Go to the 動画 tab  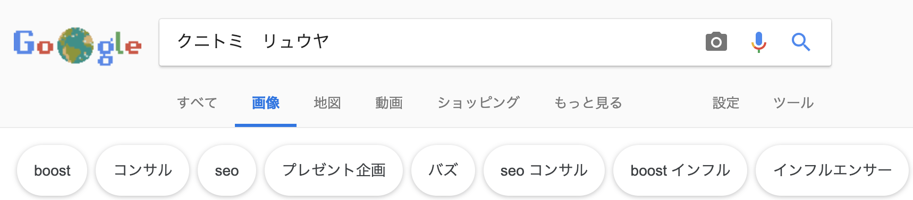[389, 103]
